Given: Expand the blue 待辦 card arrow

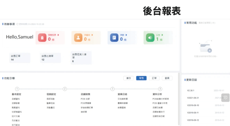Looking at the screenshot, I should [126, 35].
